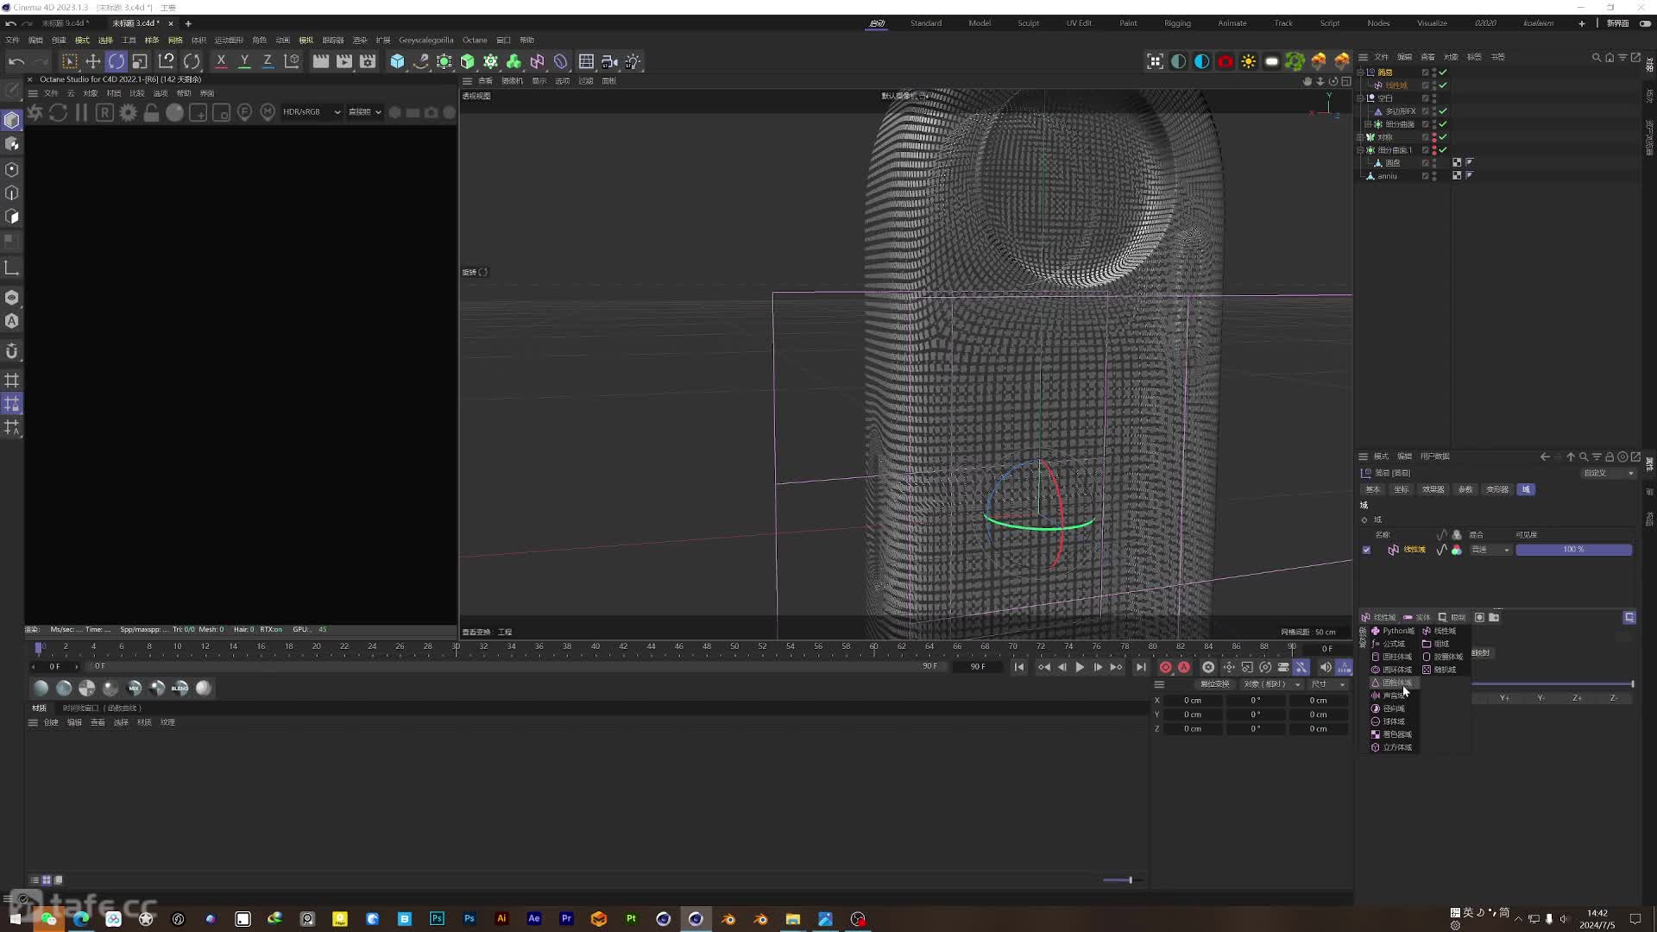Add a camera object from toolbar
Image resolution: width=1657 pixels, height=932 pixels.
pos(609,61)
